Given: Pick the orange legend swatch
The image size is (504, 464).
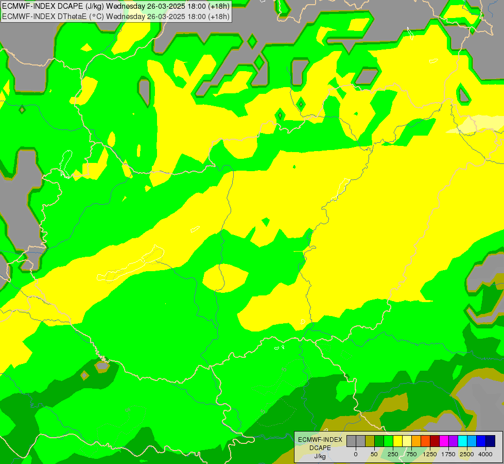Looking at the screenshot, I should click(416, 441).
